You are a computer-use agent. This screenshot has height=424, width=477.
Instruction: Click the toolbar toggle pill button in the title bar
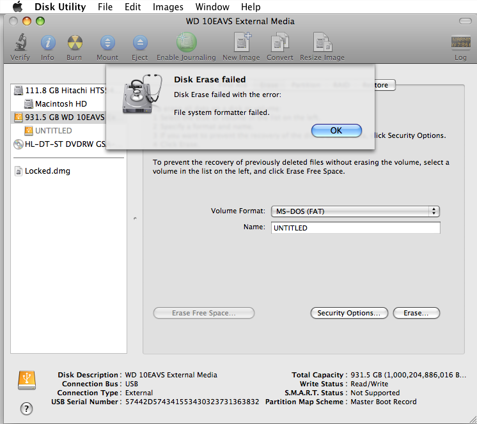[465, 21]
